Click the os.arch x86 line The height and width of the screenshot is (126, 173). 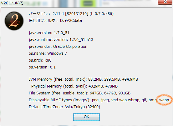(40, 60)
